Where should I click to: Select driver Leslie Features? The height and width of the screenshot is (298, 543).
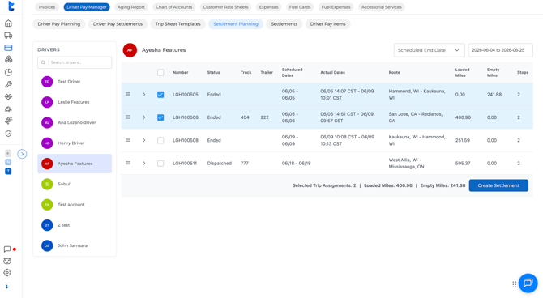tap(75, 102)
